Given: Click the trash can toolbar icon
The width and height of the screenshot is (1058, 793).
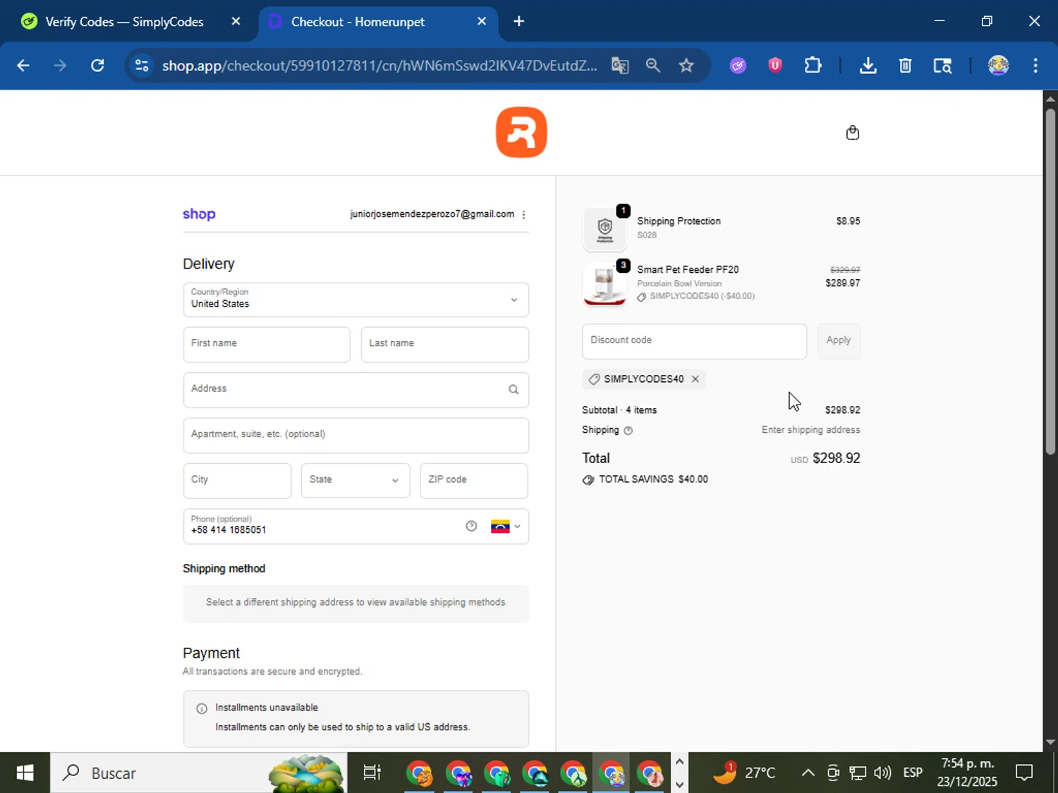Looking at the screenshot, I should [905, 66].
